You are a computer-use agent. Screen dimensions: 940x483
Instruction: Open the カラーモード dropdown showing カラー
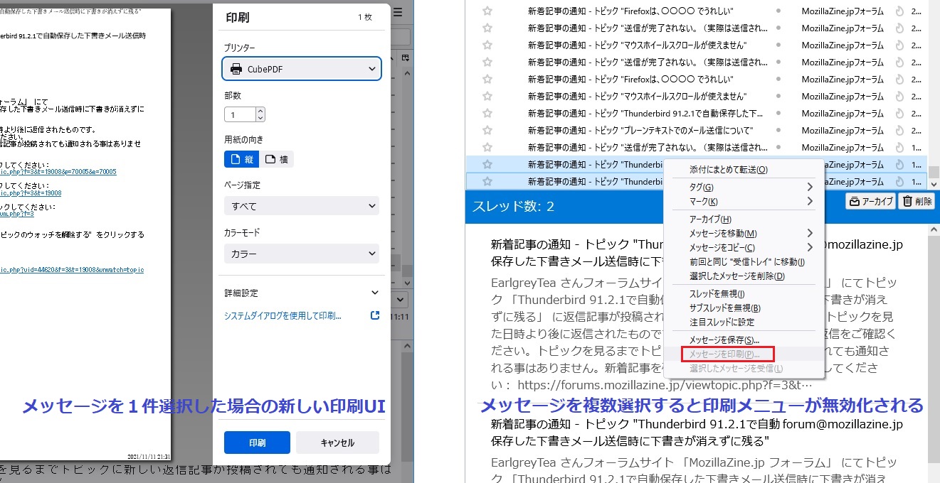pos(302,254)
